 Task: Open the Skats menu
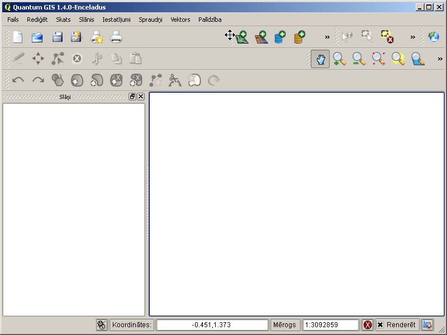coord(63,20)
